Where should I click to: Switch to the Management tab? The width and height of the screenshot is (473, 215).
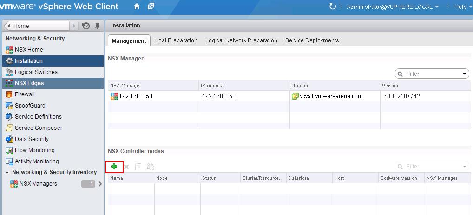tap(129, 41)
